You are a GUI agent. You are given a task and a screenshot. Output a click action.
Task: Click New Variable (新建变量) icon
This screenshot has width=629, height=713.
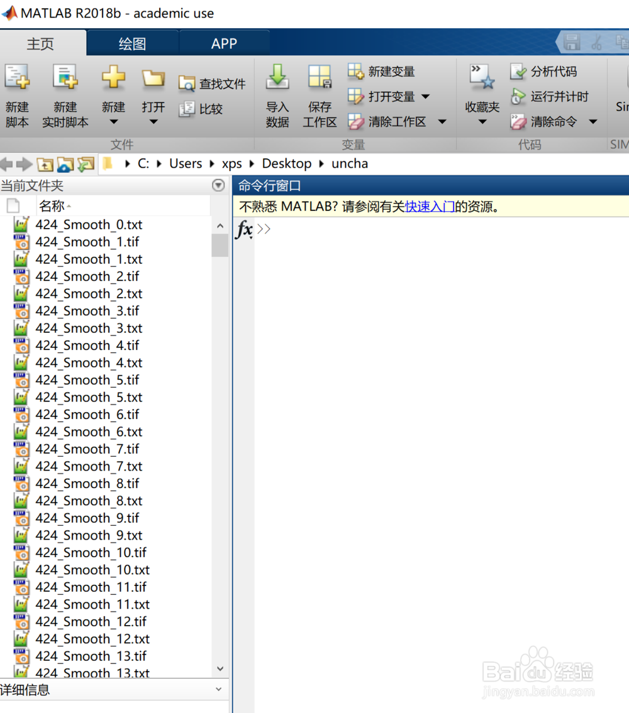point(356,72)
